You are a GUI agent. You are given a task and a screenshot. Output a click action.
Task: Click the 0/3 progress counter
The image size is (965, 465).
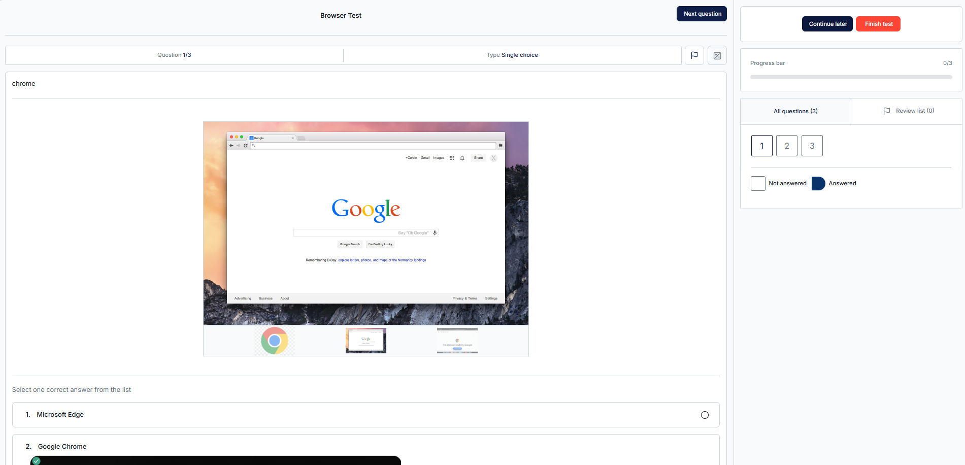(x=948, y=63)
